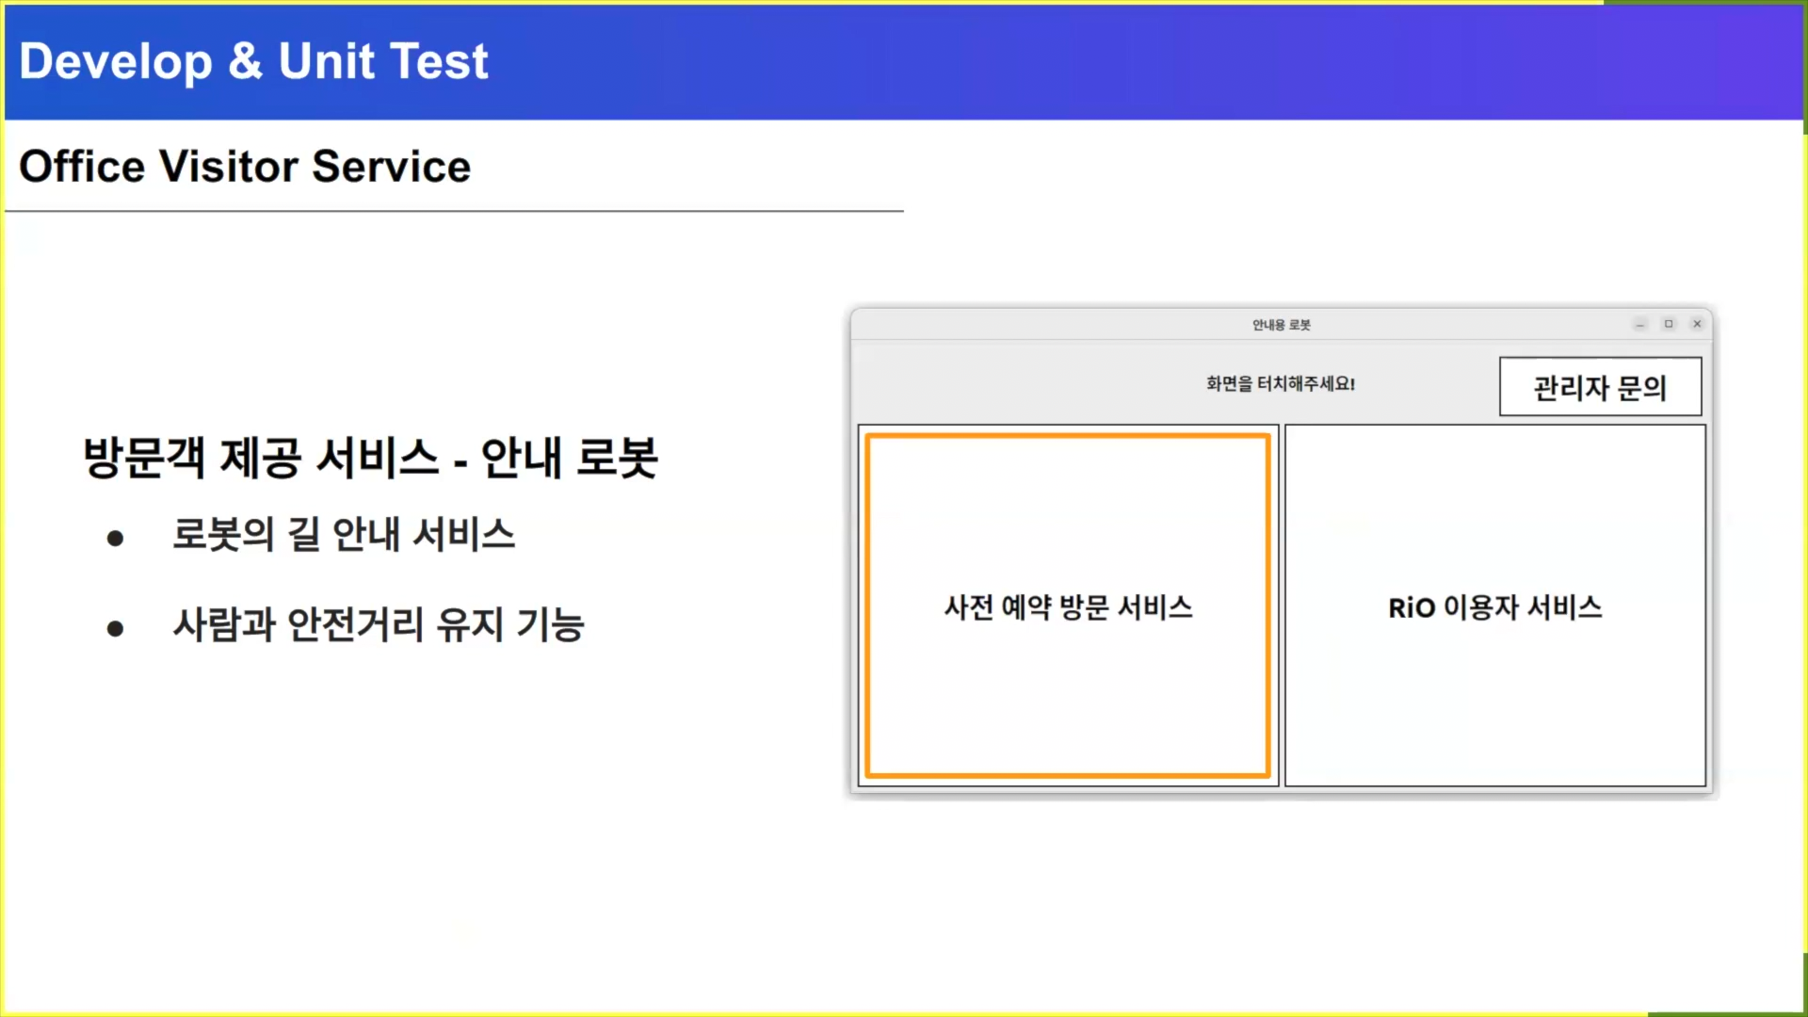Click the word RiO in right panel

click(x=1412, y=608)
